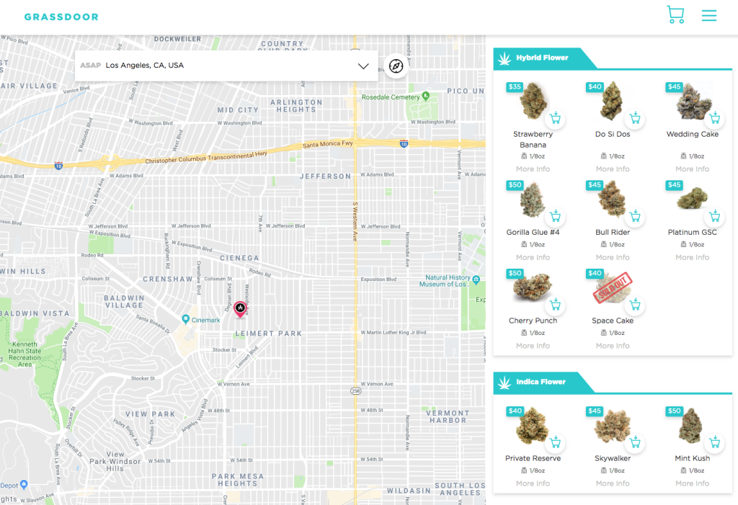Open More Info for Platinum GSC
Image resolution: width=738 pixels, height=505 pixels.
693,257
